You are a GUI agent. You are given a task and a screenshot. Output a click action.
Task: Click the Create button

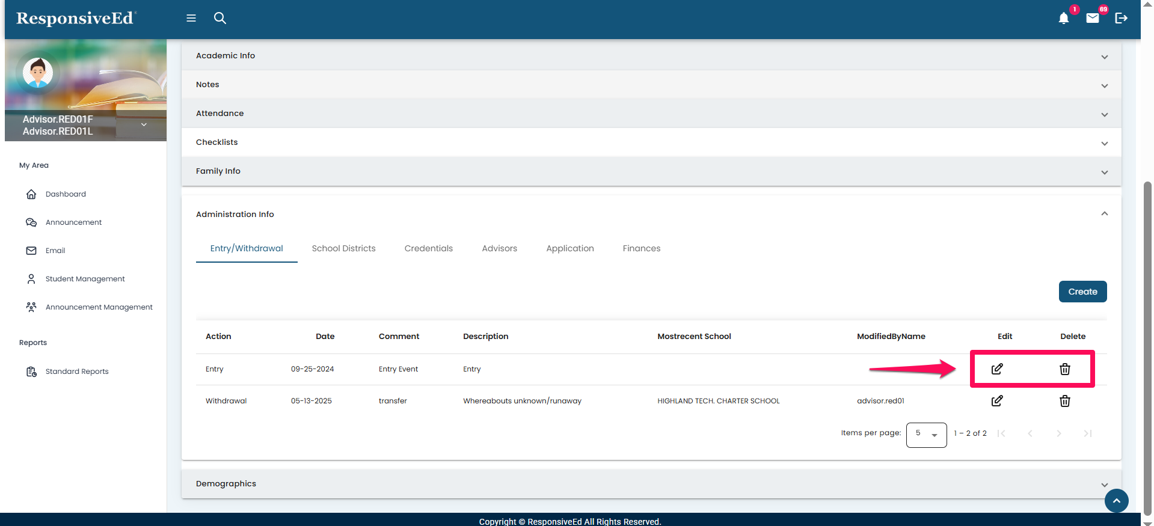(1082, 292)
